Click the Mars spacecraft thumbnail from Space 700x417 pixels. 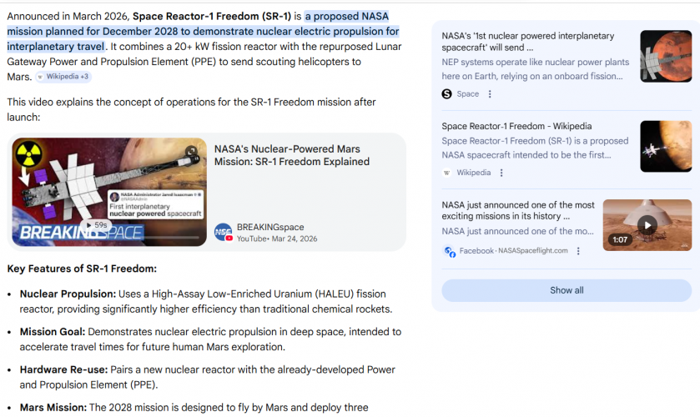coord(666,56)
